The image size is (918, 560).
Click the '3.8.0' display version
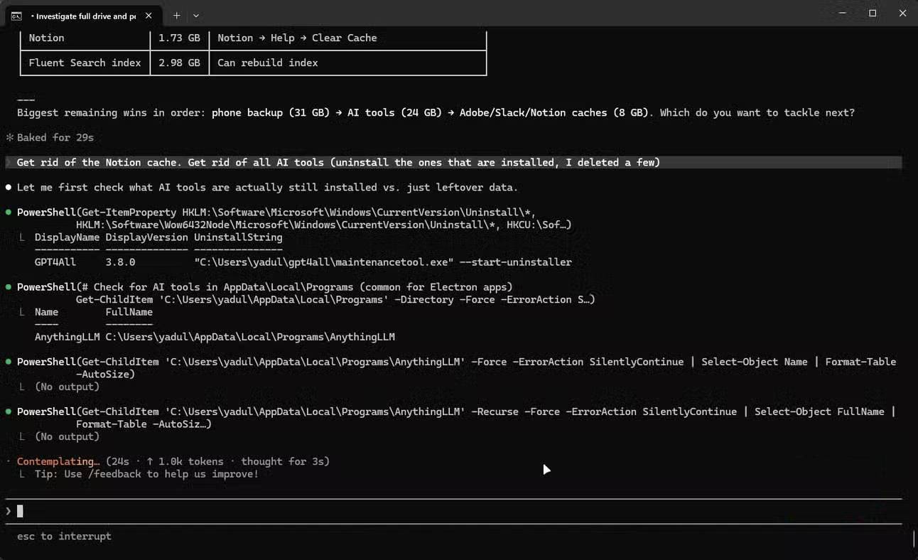click(120, 262)
